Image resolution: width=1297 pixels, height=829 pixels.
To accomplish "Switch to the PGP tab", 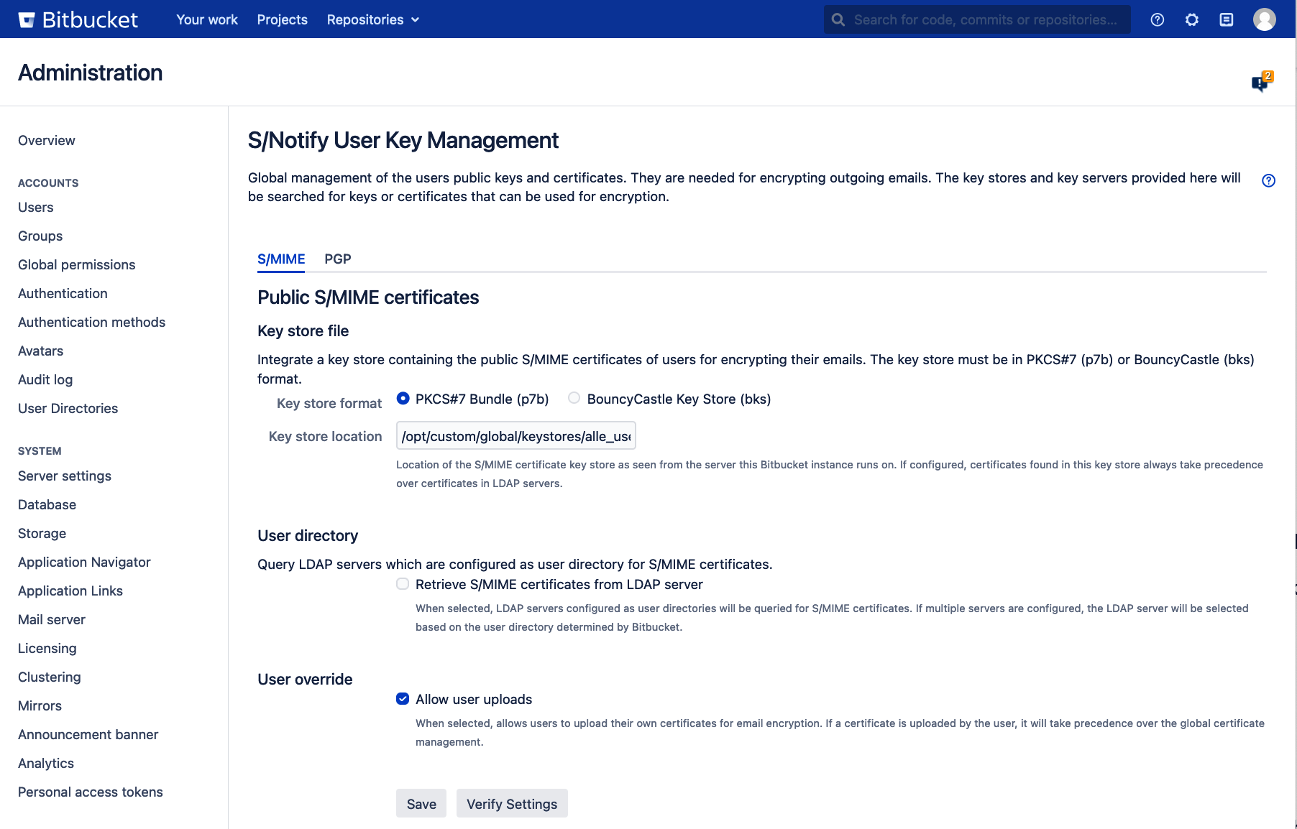I will pos(337,259).
